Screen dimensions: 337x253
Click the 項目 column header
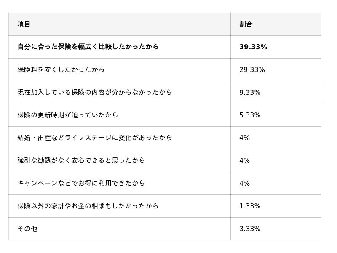pyautogui.click(x=24, y=24)
